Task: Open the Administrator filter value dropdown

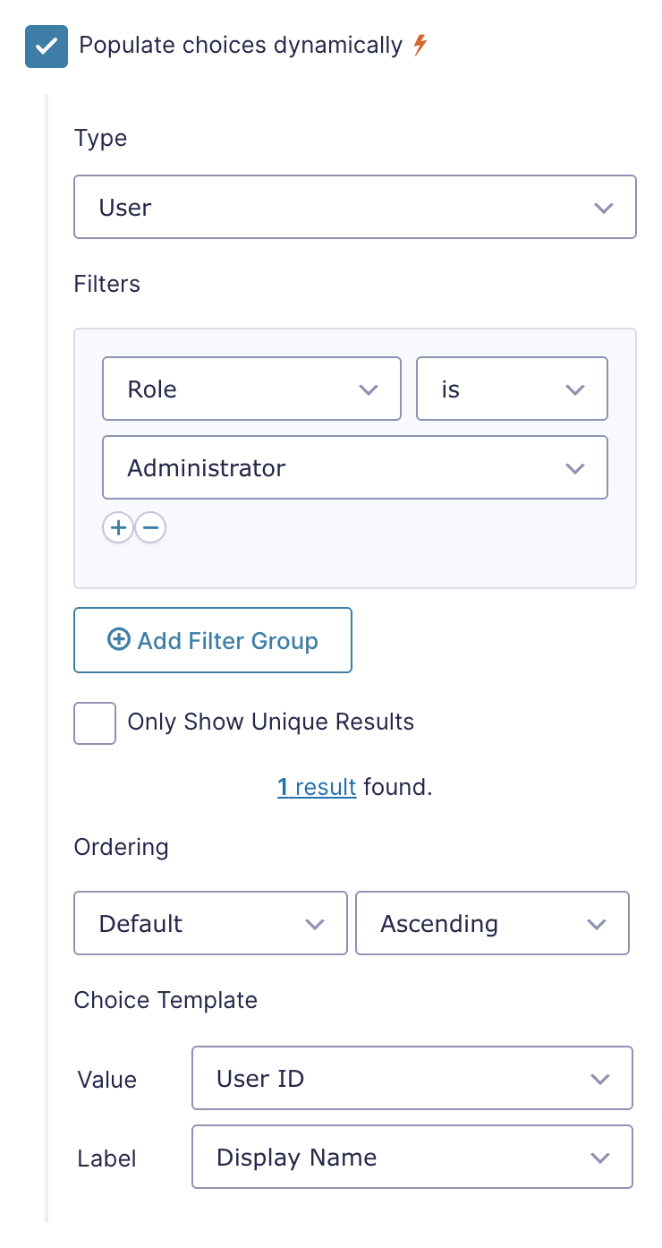Action: (x=354, y=468)
